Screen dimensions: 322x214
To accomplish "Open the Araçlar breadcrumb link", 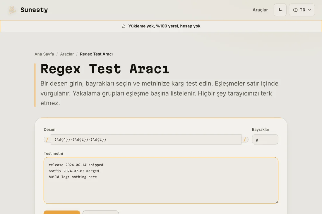I will (67, 54).
